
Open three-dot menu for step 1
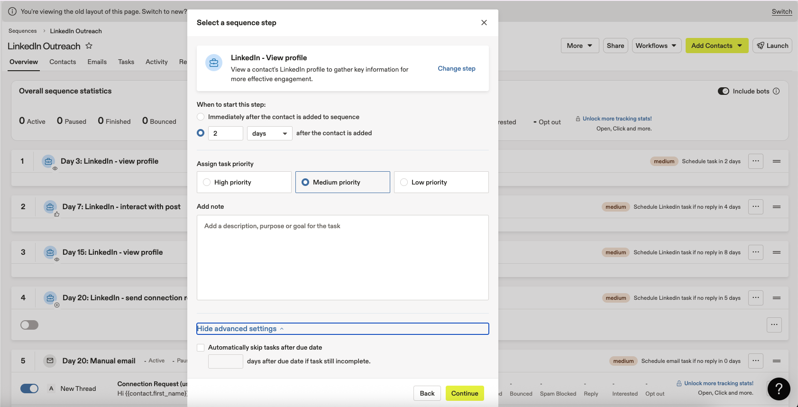pos(755,161)
